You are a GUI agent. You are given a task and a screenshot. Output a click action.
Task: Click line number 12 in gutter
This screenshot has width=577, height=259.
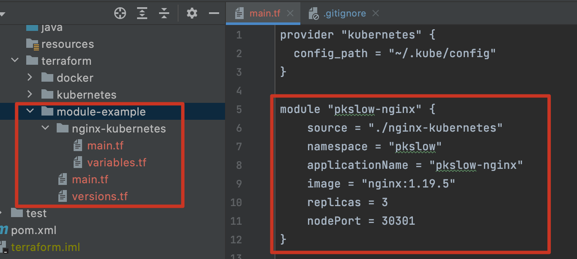[236, 240]
